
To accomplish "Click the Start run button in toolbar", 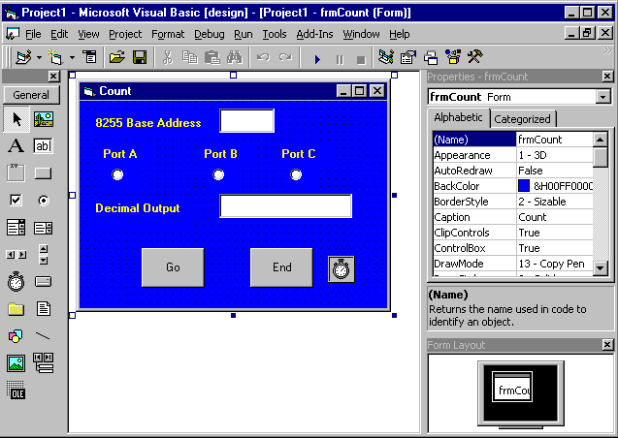I will pos(316,58).
